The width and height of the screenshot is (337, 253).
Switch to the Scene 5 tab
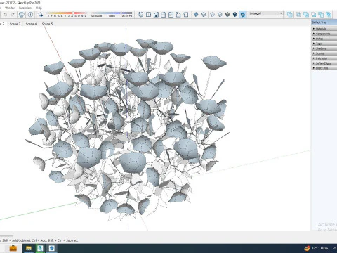(47, 24)
